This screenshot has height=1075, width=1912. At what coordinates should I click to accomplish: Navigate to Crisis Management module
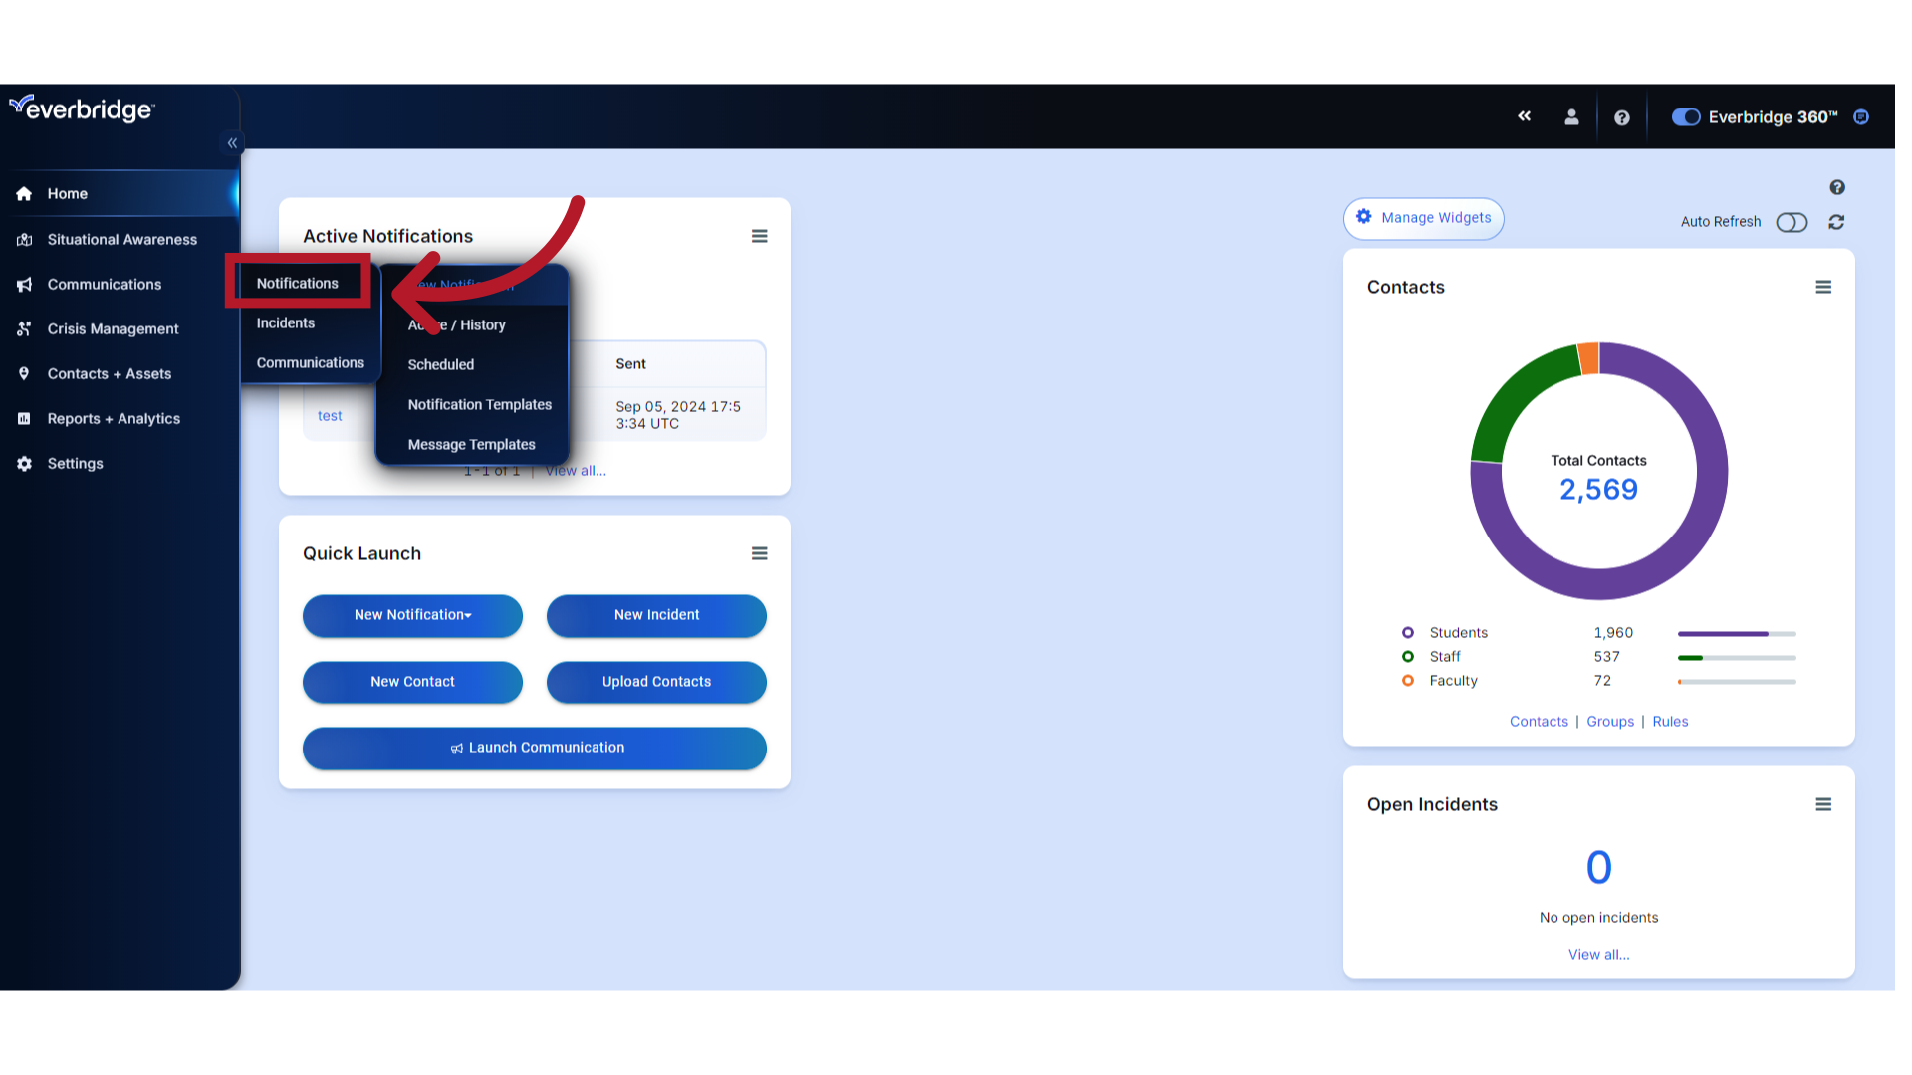click(112, 328)
